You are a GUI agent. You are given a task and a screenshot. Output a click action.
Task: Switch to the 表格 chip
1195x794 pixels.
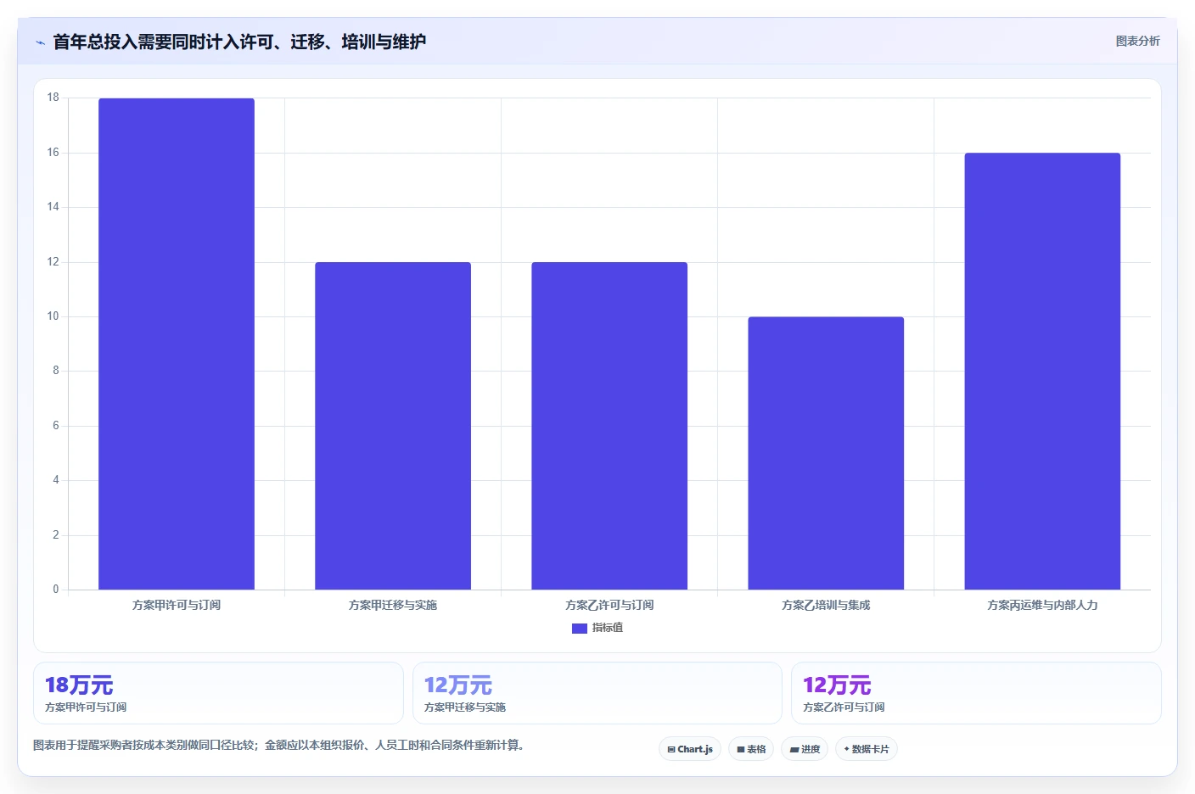click(751, 749)
